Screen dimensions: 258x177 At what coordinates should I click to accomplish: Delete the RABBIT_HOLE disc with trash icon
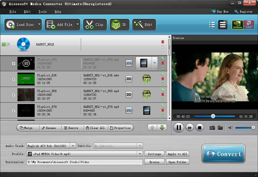point(163,42)
